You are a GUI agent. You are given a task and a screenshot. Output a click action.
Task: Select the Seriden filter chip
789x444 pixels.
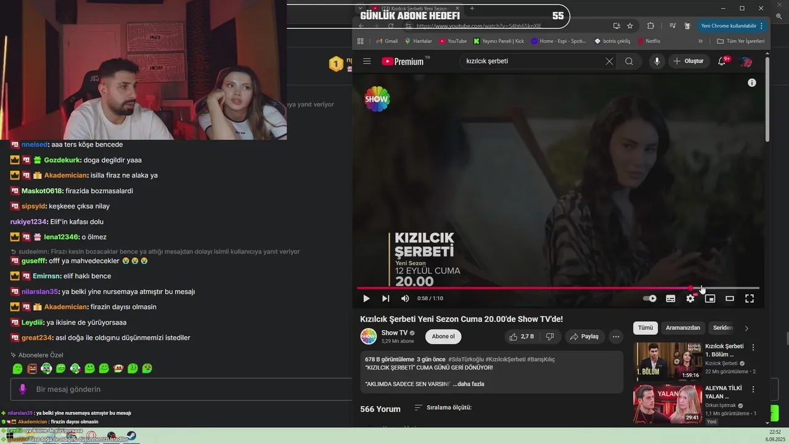pos(722,328)
